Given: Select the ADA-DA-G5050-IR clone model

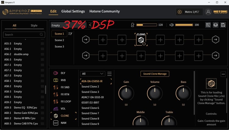Looking at the screenshot, I should point(96,81).
